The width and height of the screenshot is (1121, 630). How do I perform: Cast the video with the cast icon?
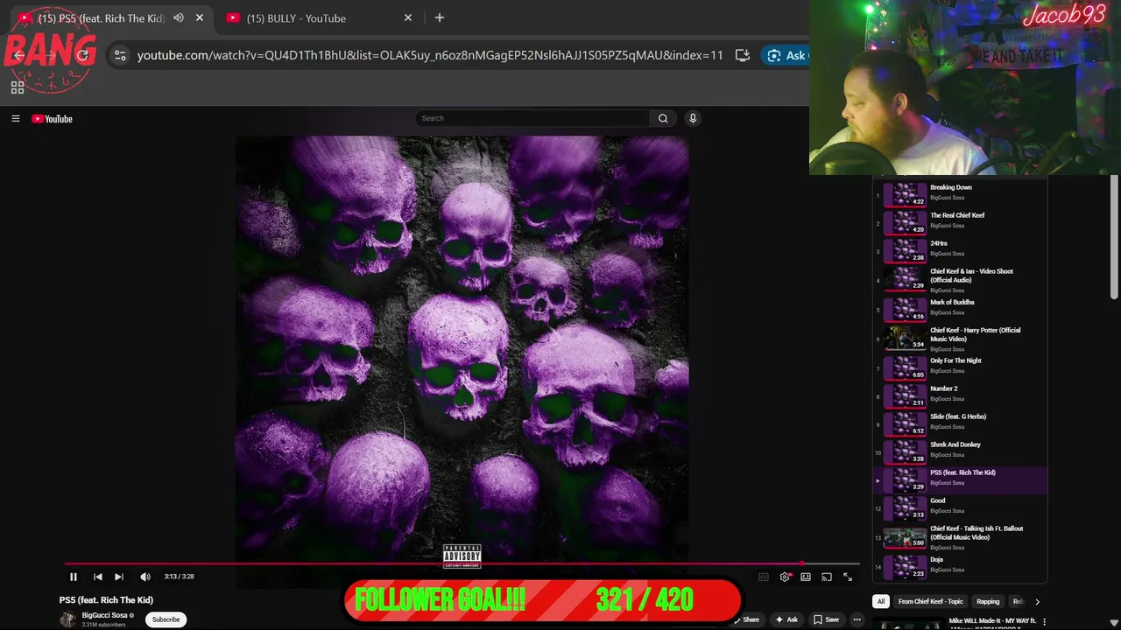point(827,577)
